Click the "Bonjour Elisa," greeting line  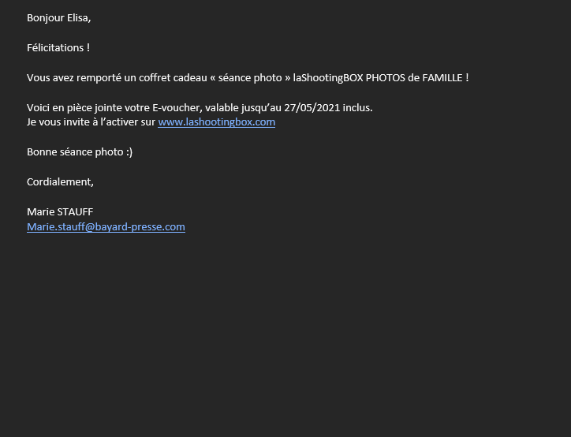[58, 18]
